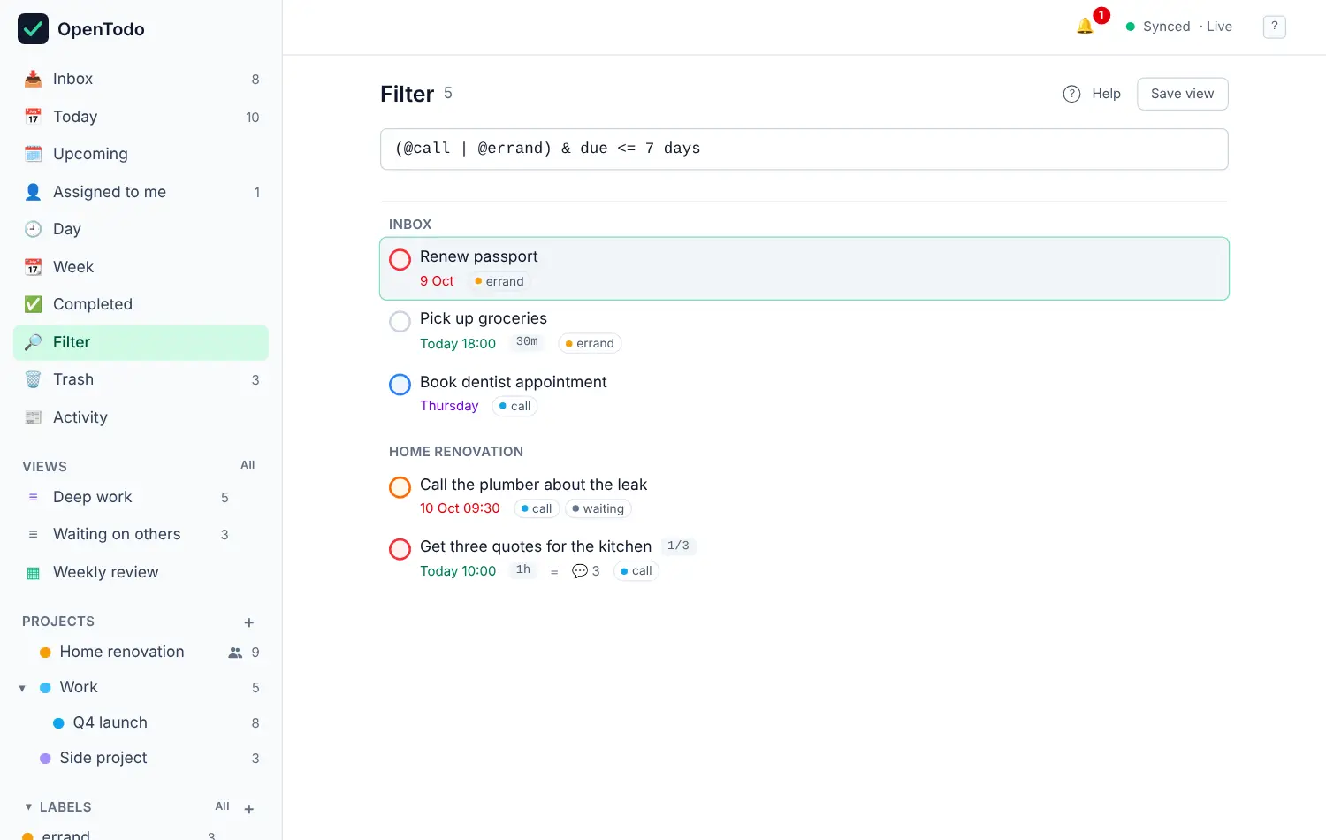Click the Assigned to me person icon
1326x840 pixels.
pyautogui.click(x=33, y=192)
